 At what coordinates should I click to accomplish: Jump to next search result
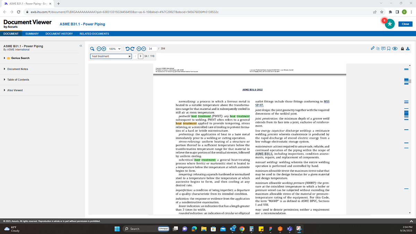[x=140, y=56]
